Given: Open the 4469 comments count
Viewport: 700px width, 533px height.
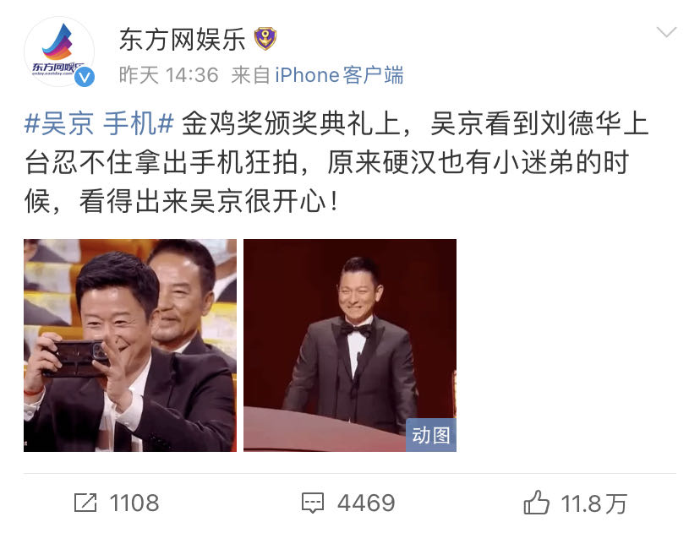Looking at the screenshot, I should tap(367, 503).
